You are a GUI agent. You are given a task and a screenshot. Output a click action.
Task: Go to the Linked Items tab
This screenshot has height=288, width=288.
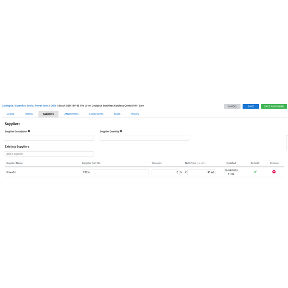click(x=96, y=114)
